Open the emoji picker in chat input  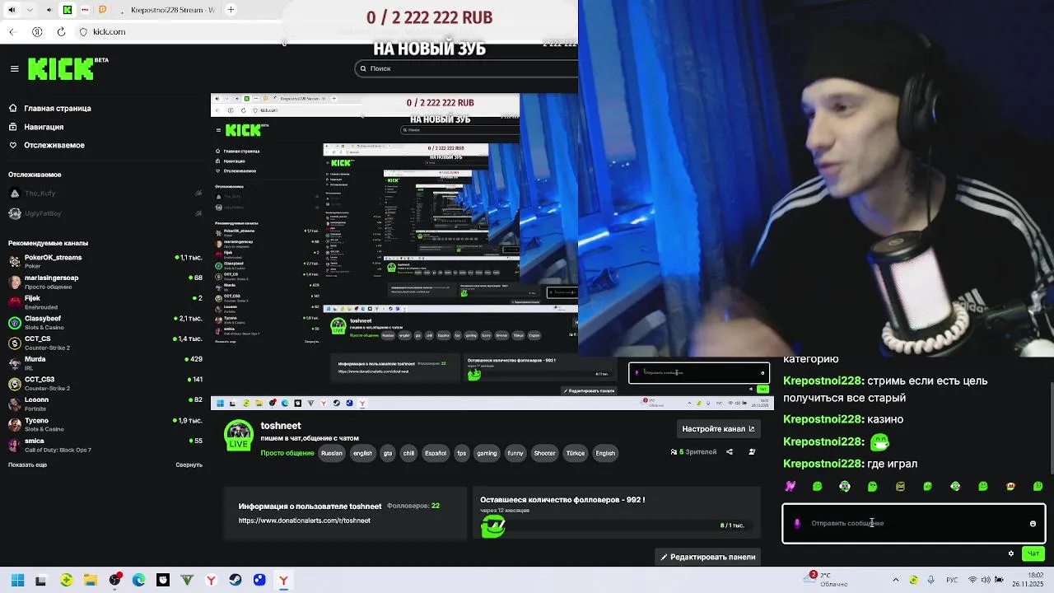point(1033,524)
